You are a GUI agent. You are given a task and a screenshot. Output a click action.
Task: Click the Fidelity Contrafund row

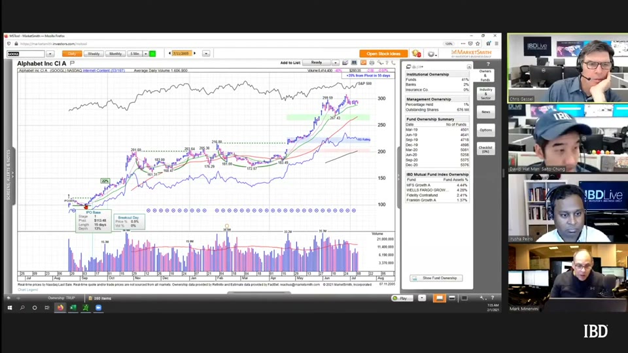pos(437,195)
